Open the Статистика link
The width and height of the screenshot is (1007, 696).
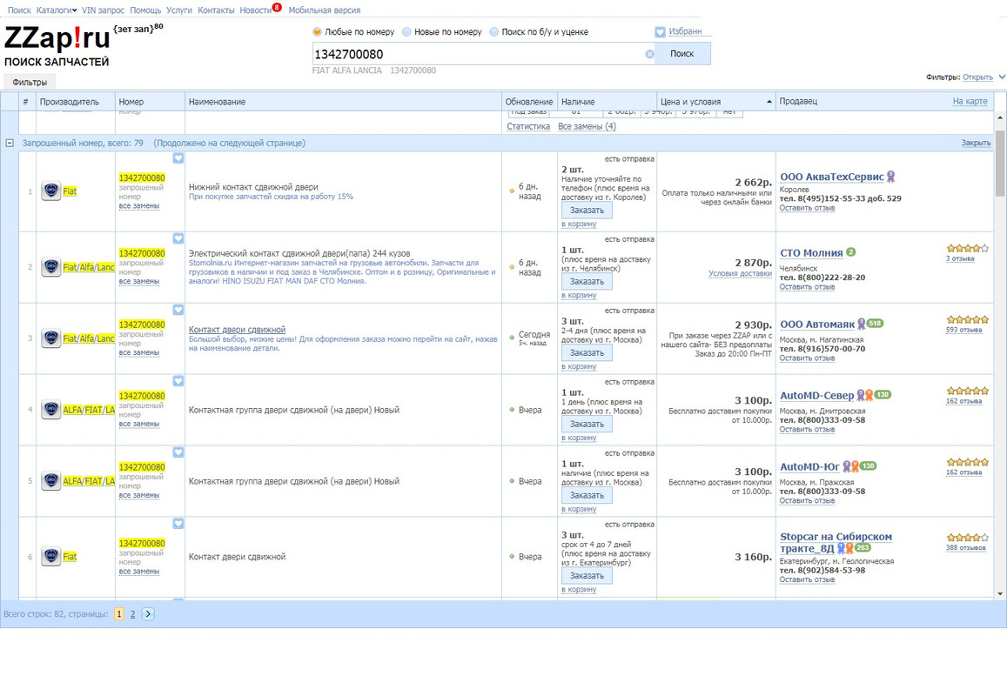528,126
